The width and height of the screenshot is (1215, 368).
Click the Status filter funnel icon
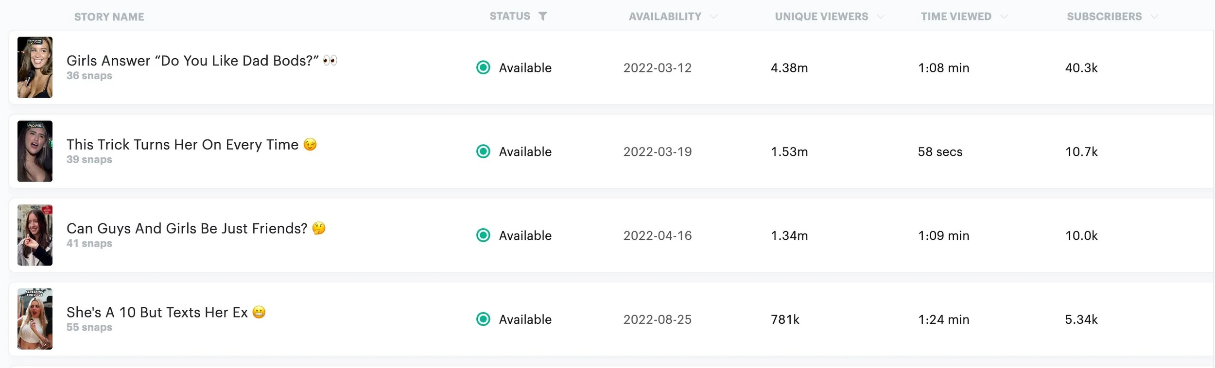coord(542,17)
